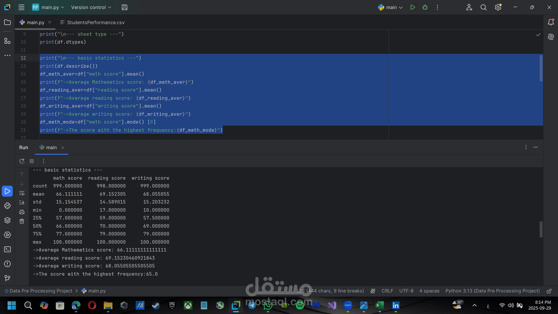This screenshot has height=314, width=558.
Task: Click the Run console vertical scrollbar
Action: click(x=541, y=229)
